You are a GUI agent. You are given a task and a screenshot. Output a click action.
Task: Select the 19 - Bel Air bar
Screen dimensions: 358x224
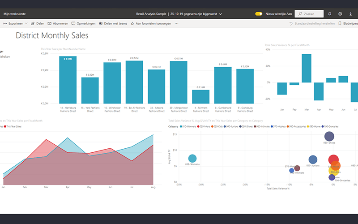[134, 82]
